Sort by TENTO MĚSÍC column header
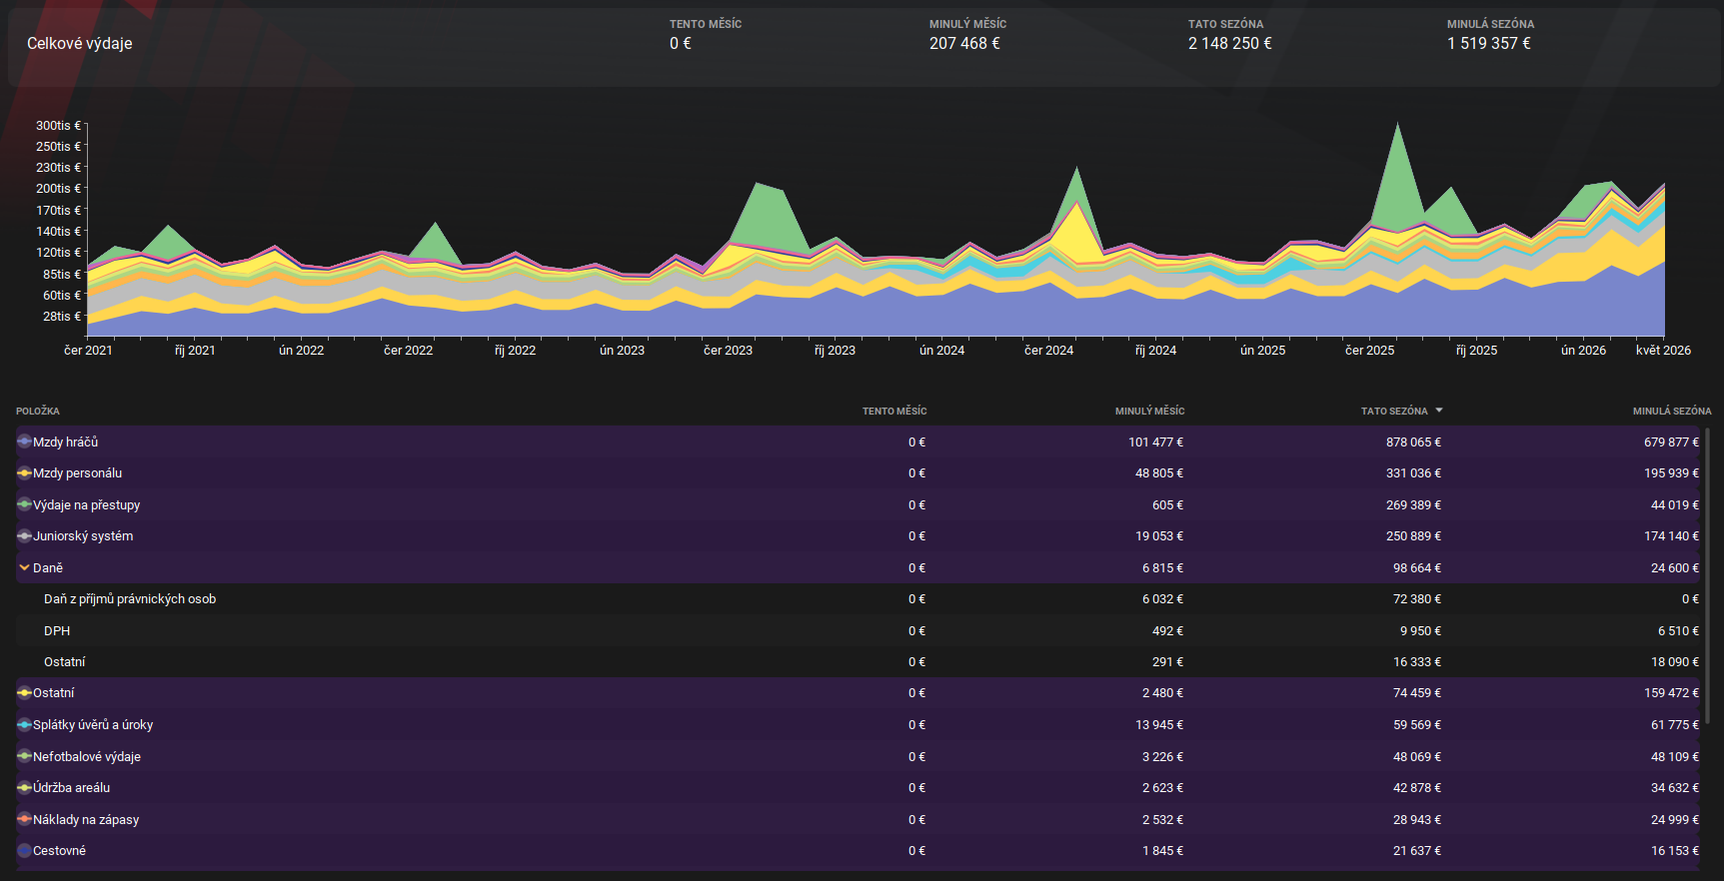Screen dimensions: 1724x881 [x=894, y=412]
